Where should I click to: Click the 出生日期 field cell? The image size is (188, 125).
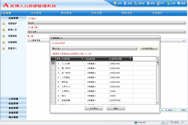click(73, 100)
